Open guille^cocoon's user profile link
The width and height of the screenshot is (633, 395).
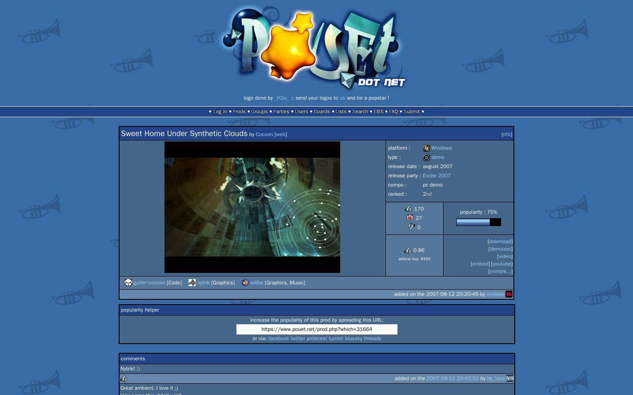pos(149,283)
